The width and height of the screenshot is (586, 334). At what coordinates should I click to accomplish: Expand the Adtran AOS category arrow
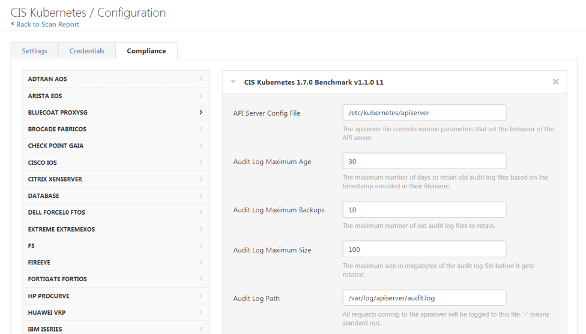[201, 79]
